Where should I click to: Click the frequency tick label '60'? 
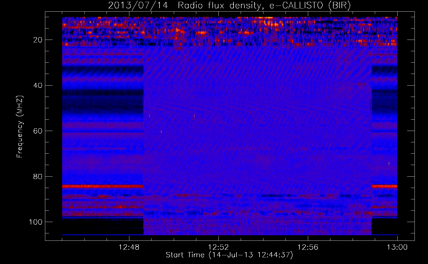point(38,131)
